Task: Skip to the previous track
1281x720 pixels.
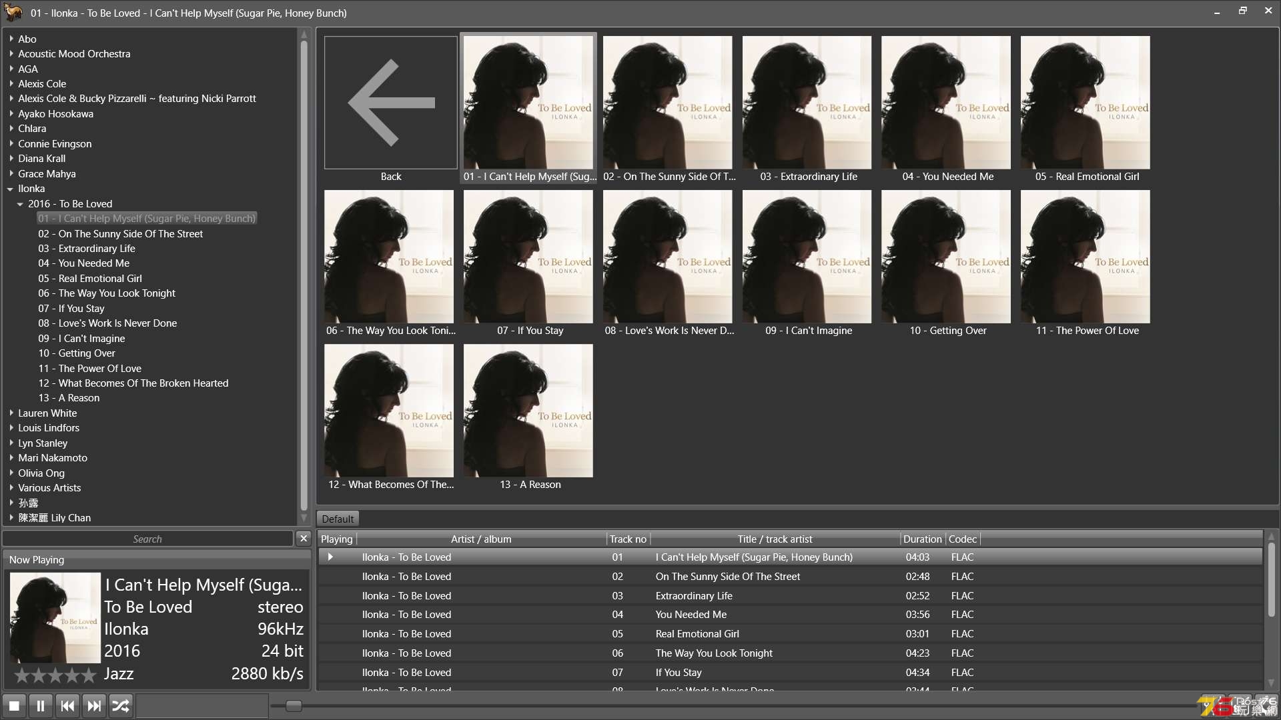Action: [67, 705]
